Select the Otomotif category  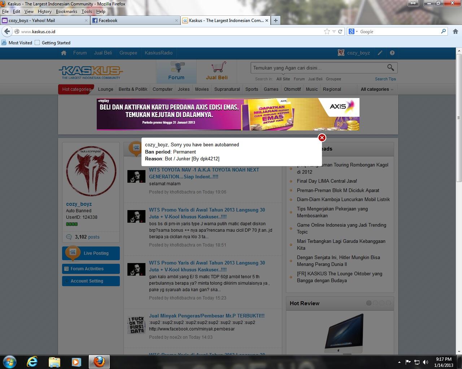(x=292, y=89)
